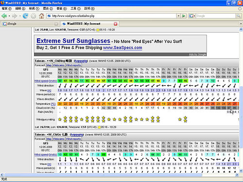
Task: Click the horizontal scrollbar left arrow
Action: point(2,175)
